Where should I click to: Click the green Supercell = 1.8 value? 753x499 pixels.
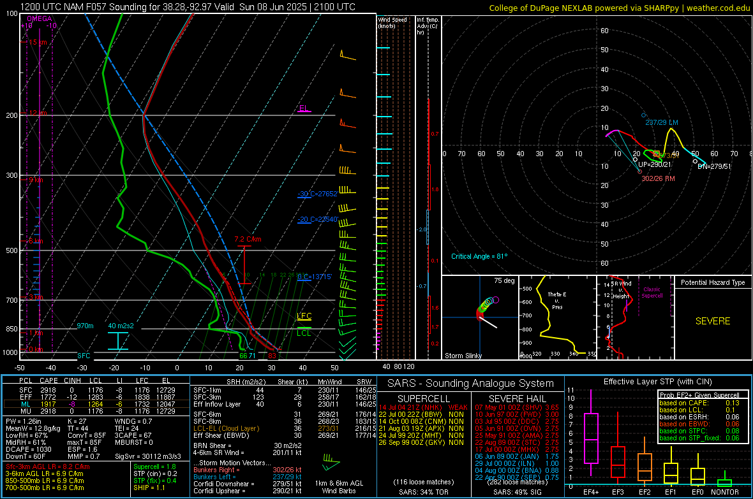tap(154, 466)
